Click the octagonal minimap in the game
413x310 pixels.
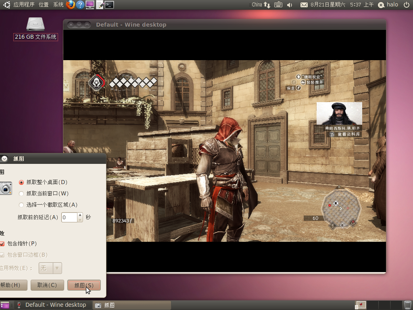(340, 207)
